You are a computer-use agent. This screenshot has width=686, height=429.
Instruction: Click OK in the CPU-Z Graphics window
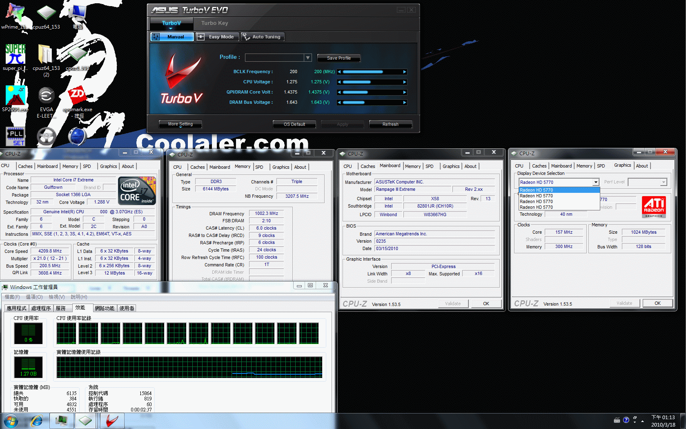[x=657, y=303]
